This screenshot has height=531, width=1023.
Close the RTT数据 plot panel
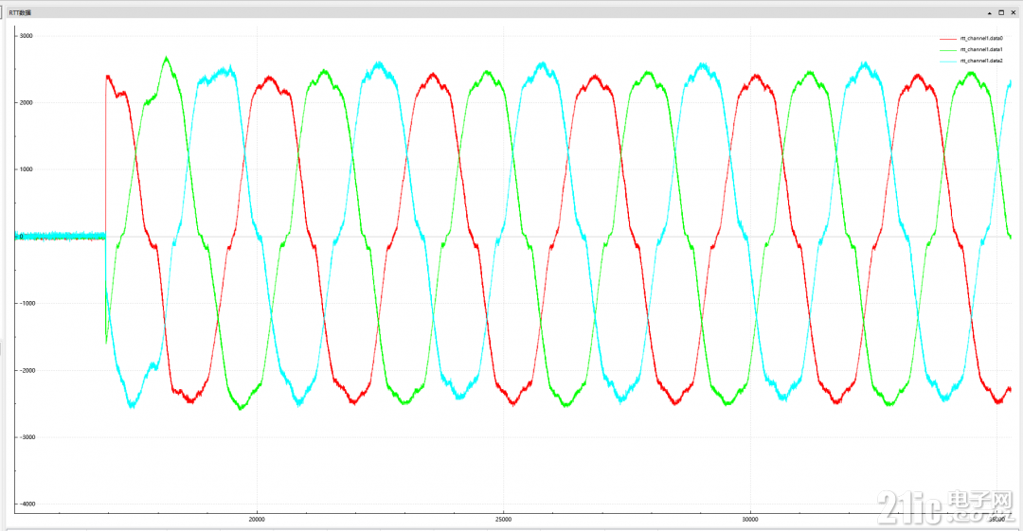coord(1014,12)
